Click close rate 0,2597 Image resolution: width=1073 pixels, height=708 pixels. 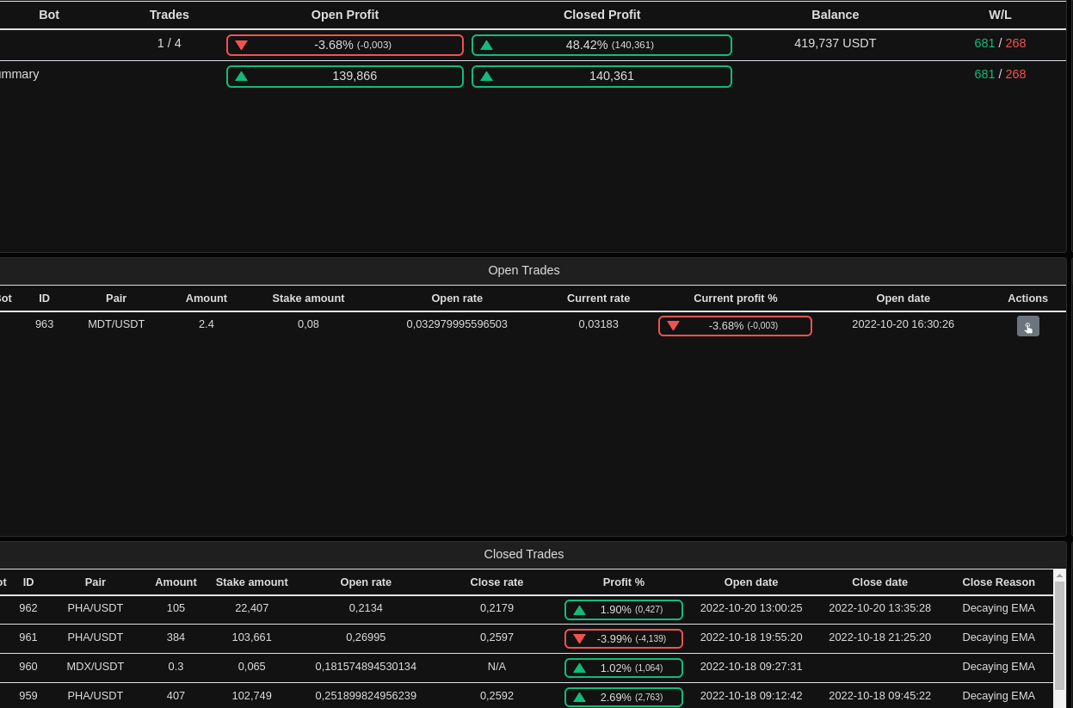(x=496, y=637)
